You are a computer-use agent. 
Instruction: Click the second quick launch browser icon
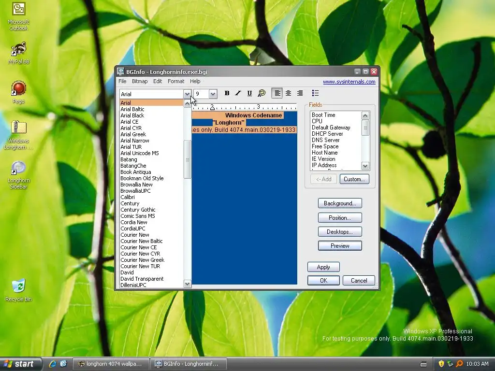click(x=63, y=364)
